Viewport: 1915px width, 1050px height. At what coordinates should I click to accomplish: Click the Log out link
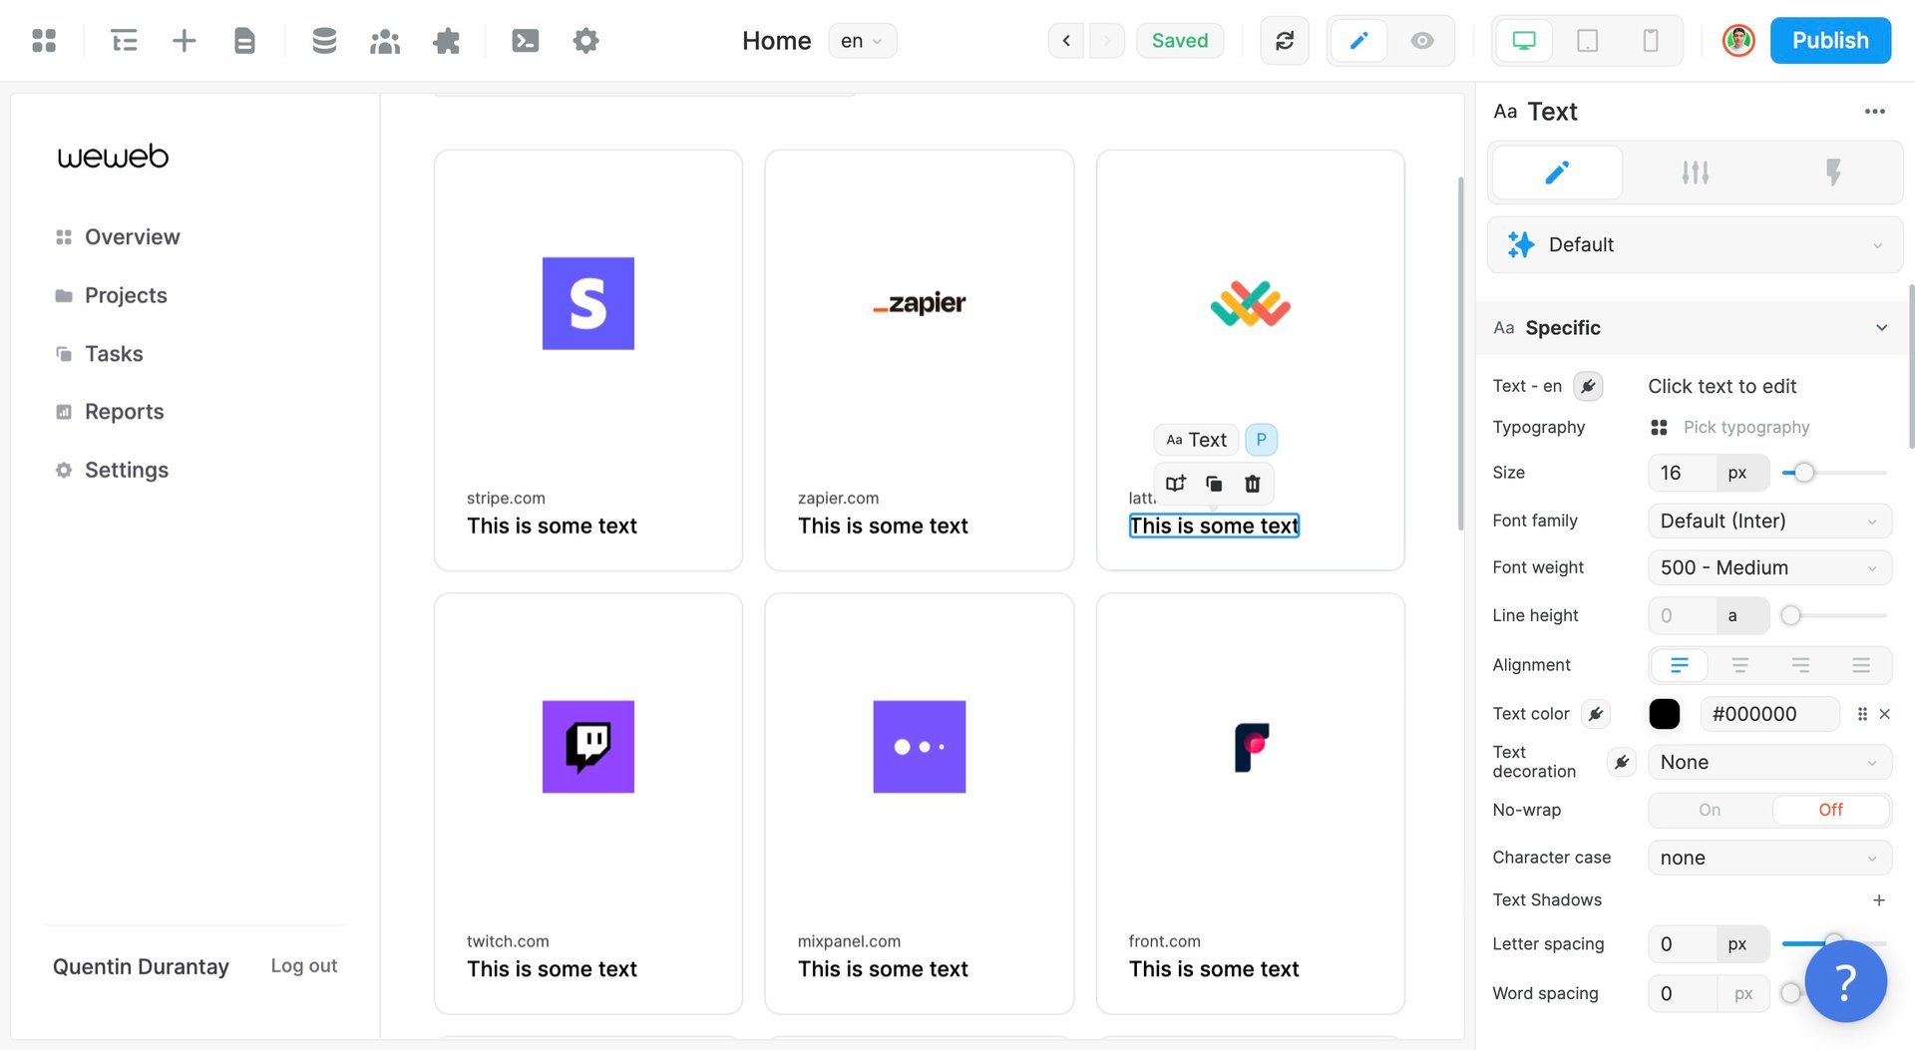click(x=304, y=966)
